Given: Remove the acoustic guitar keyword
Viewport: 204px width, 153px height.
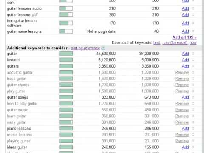Looking at the screenshot, I should [x=182, y=72].
